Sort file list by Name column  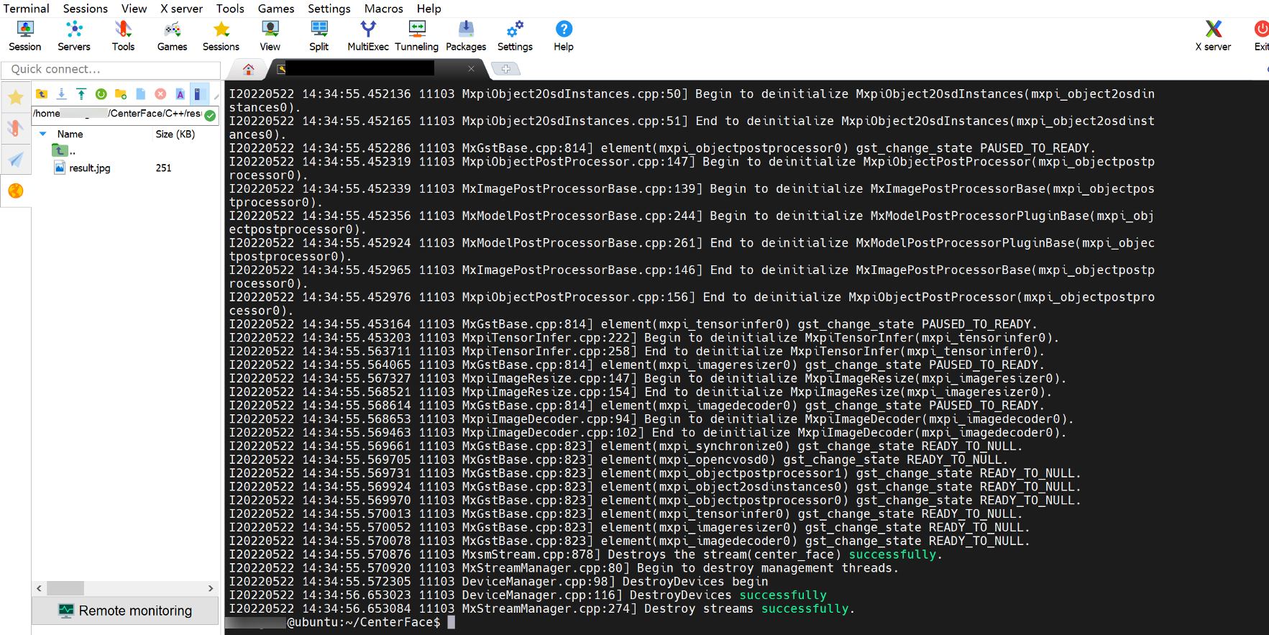[x=70, y=134]
